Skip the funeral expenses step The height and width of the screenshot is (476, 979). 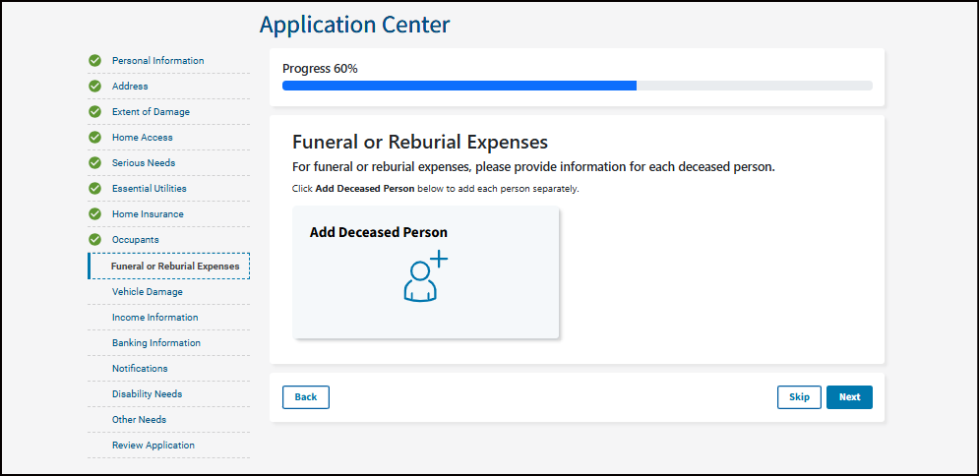pyautogui.click(x=799, y=397)
